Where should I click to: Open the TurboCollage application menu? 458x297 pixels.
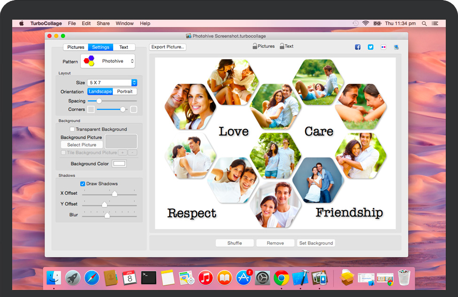[46, 23]
